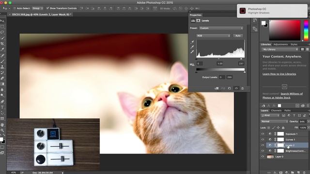Click the color picker field
Screen dimensions: 310x174
point(285,30)
